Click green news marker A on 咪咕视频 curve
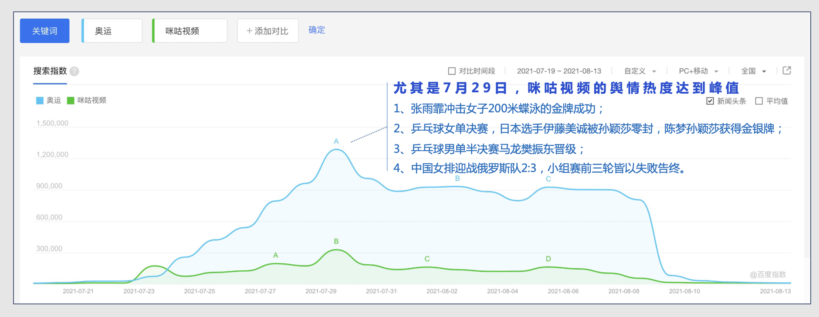The height and width of the screenshot is (317, 819). point(276,255)
